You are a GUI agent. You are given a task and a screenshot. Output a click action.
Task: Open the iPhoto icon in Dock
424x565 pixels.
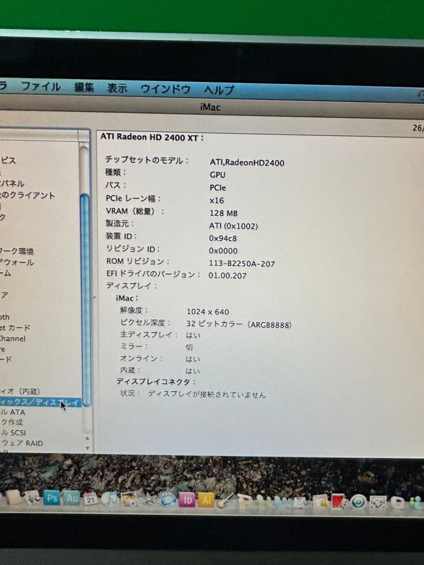(x=129, y=499)
